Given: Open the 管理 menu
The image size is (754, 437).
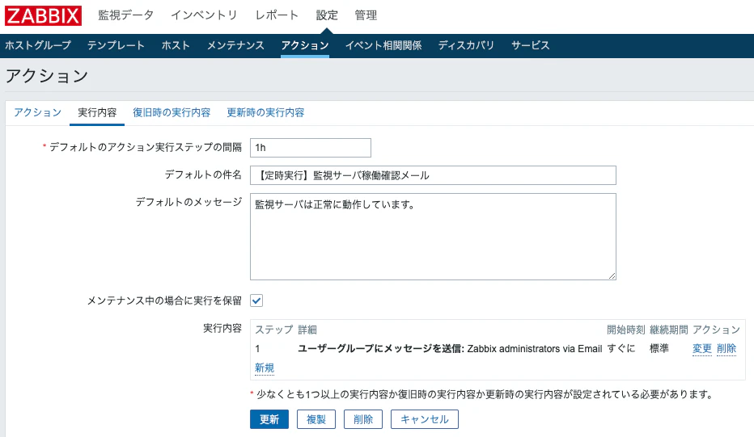Looking at the screenshot, I should [366, 15].
